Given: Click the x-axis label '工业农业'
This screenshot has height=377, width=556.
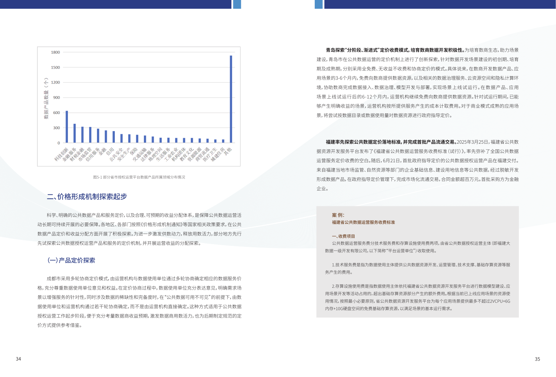Looking at the screenshot, I should coord(171,154).
